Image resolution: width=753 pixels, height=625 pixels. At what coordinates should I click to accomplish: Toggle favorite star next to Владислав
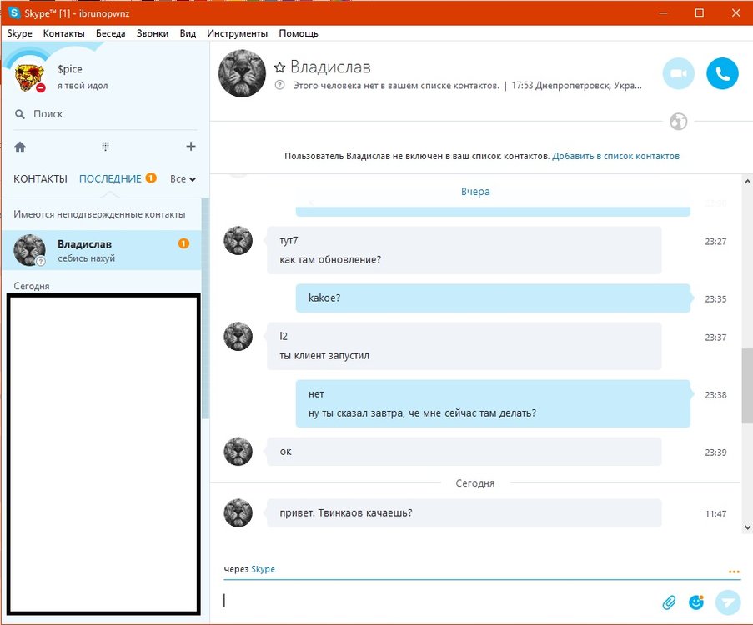coord(280,67)
